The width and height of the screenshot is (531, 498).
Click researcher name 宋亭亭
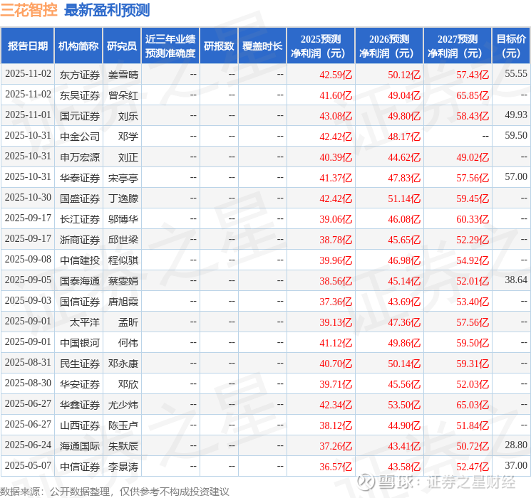(x=123, y=178)
